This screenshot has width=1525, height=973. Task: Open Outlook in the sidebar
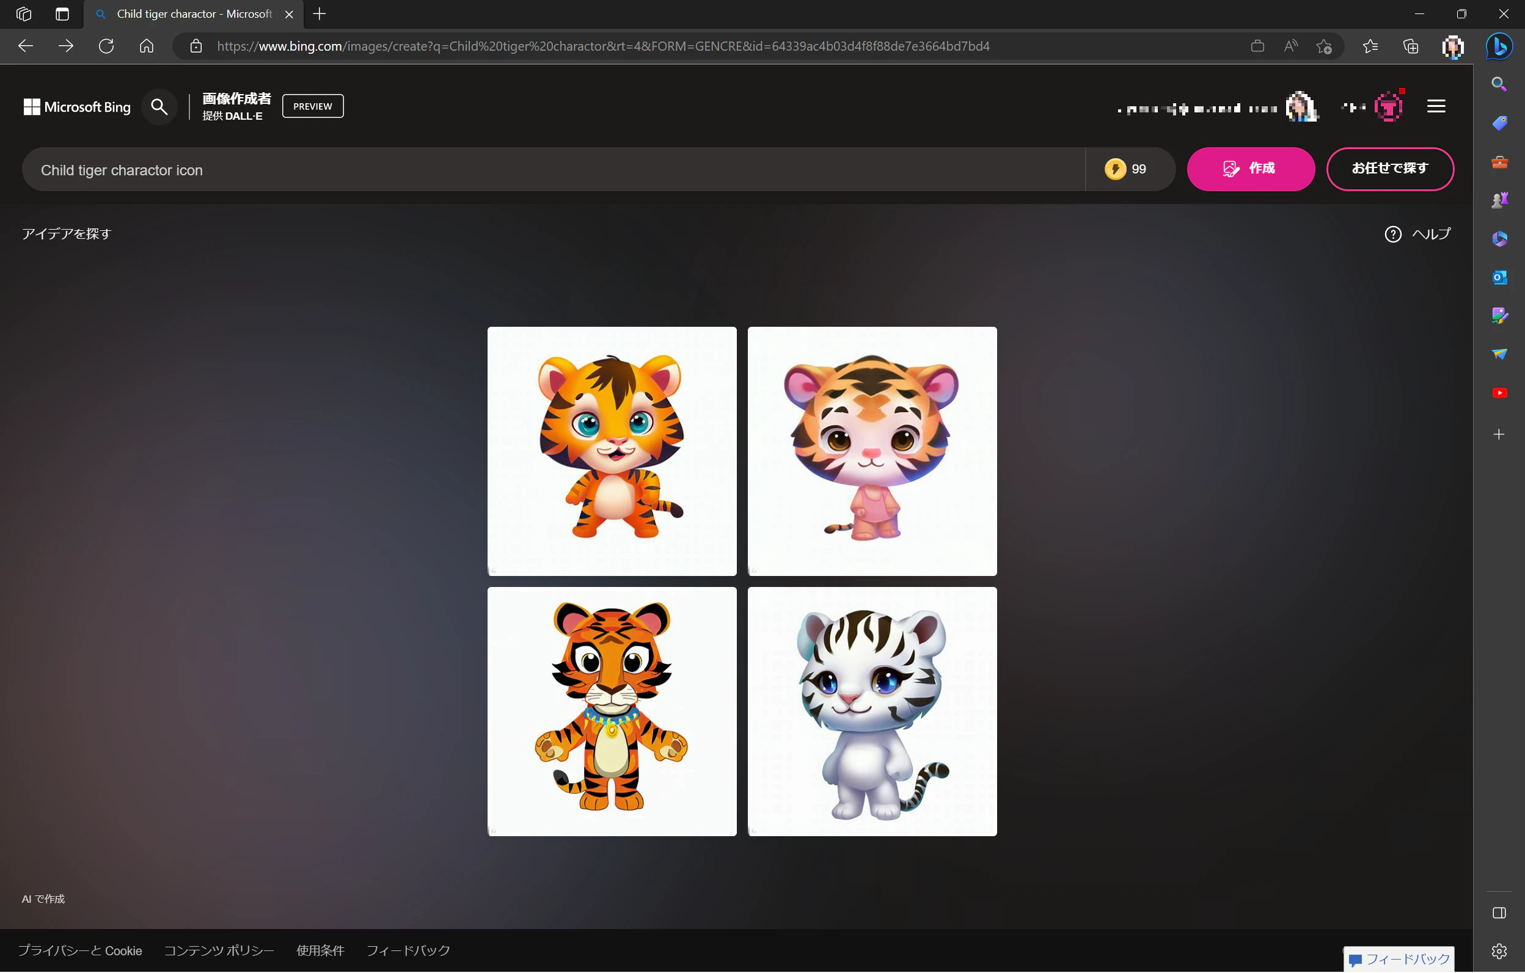tap(1499, 277)
